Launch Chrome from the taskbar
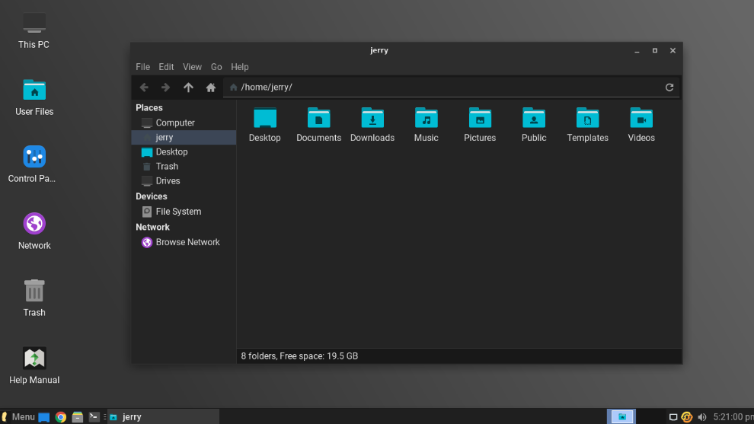Viewport: 754px width, 424px height. click(x=61, y=417)
